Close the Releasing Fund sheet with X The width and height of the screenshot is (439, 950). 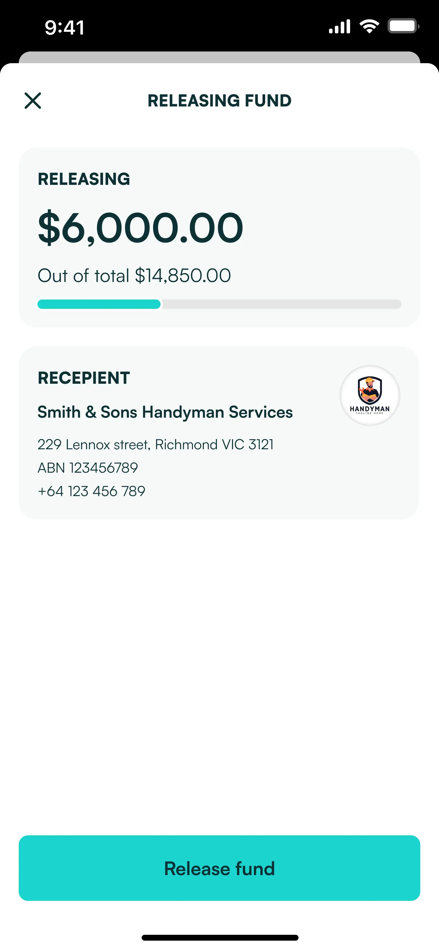(33, 101)
